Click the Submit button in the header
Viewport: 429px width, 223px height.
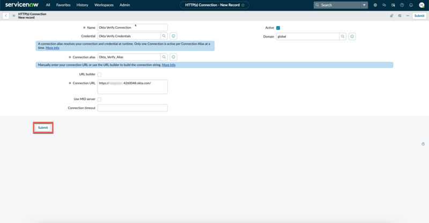[419, 16]
